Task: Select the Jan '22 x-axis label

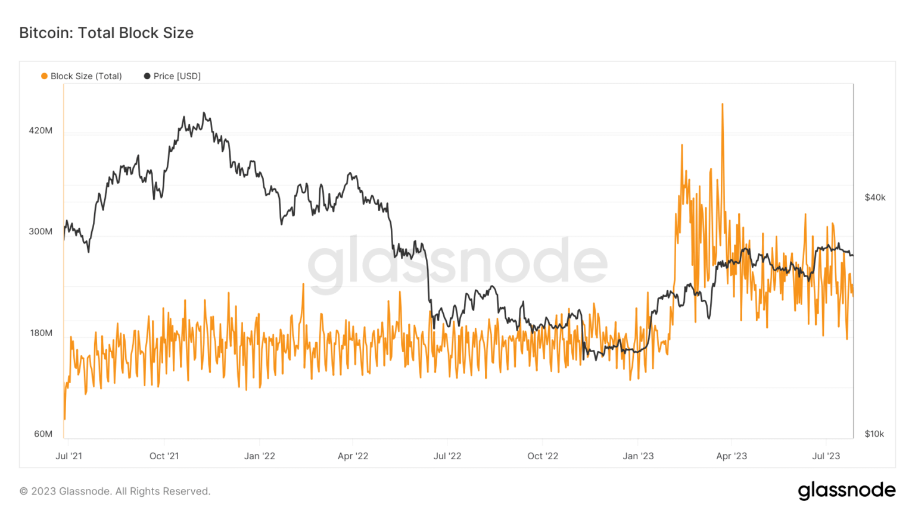Action: click(260, 456)
